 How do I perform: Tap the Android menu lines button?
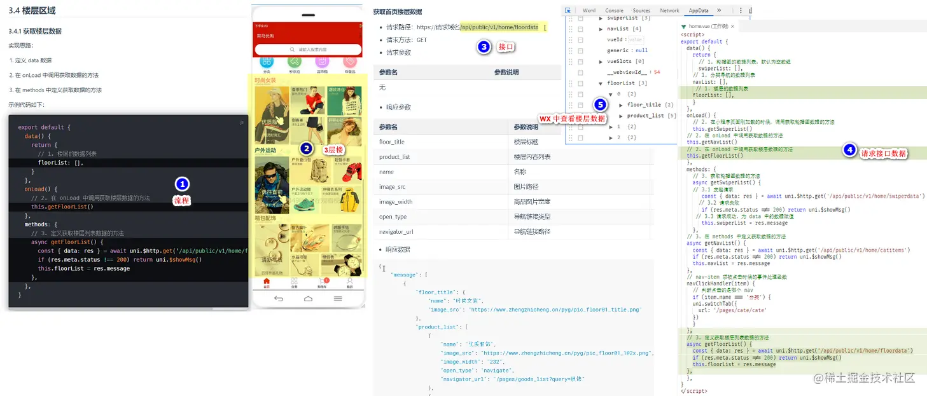(338, 298)
